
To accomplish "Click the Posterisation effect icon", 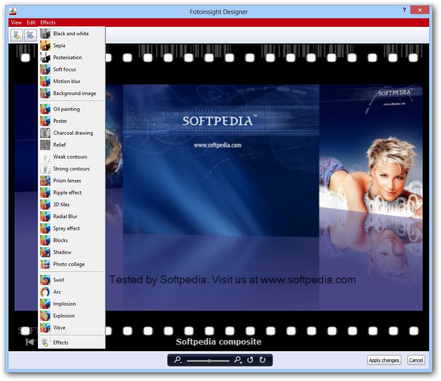I will click(45, 58).
